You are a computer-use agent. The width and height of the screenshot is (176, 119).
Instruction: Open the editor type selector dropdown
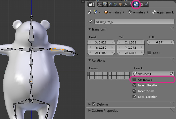[x=91, y=4]
